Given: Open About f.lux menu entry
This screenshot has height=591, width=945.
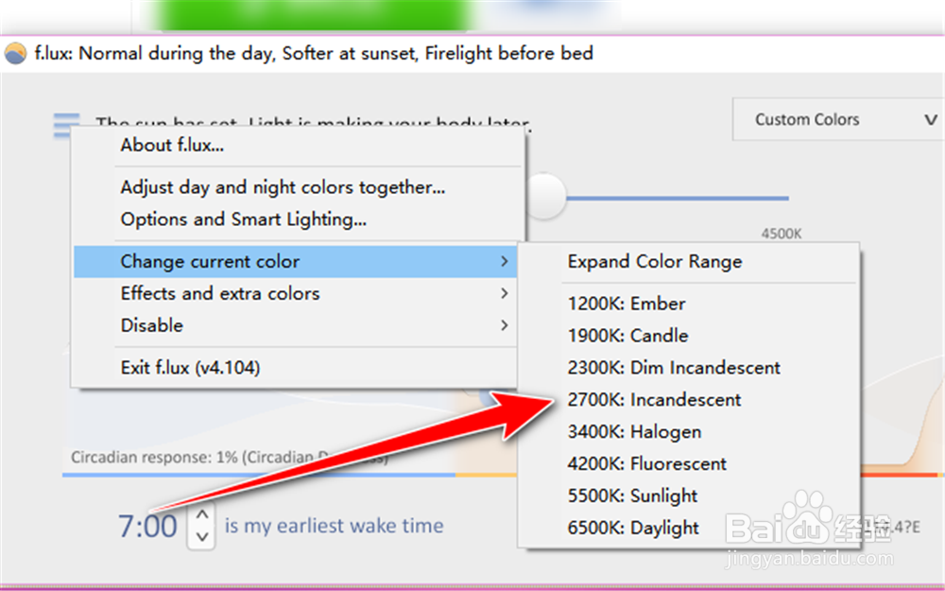Looking at the screenshot, I should 172,146.
